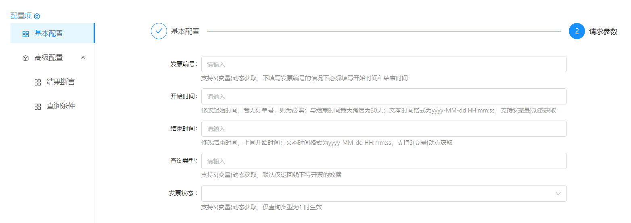Go to 查询条件 in the sidebar
631x223 pixels.
tap(61, 106)
